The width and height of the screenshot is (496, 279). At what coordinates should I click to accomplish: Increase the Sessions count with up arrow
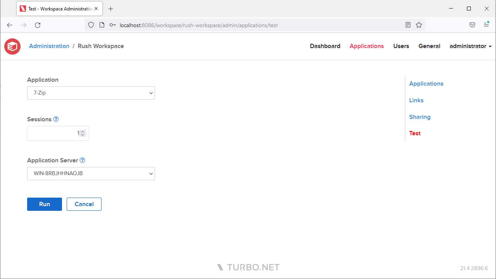click(83, 132)
